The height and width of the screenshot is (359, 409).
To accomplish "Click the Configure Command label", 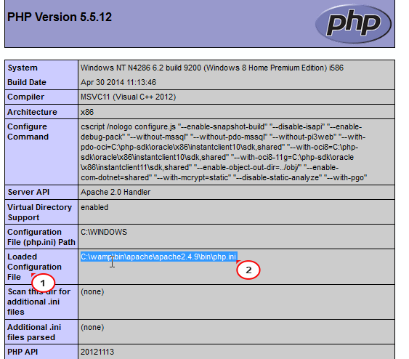I will [x=28, y=132].
